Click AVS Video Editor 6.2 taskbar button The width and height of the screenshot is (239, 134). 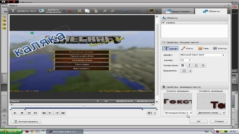tap(65, 131)
